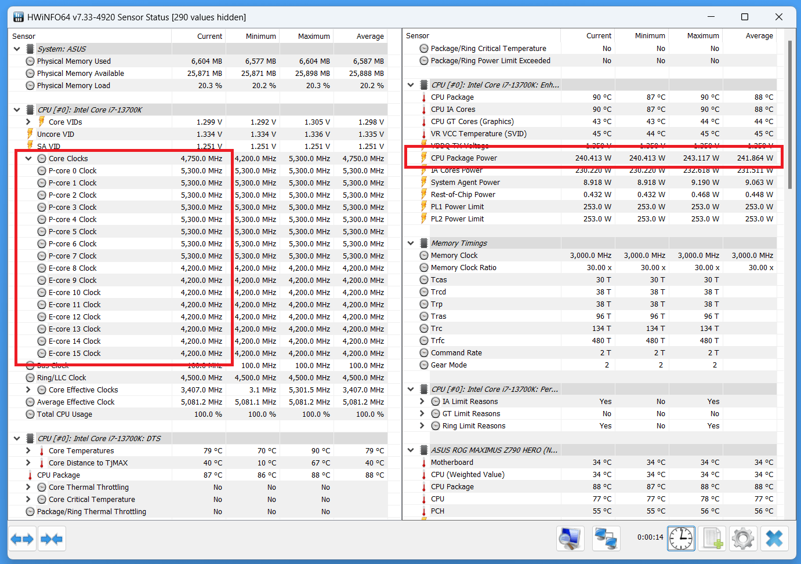
Task: Click the right panel's Maximum column header
Action: (x=695, y=36)
